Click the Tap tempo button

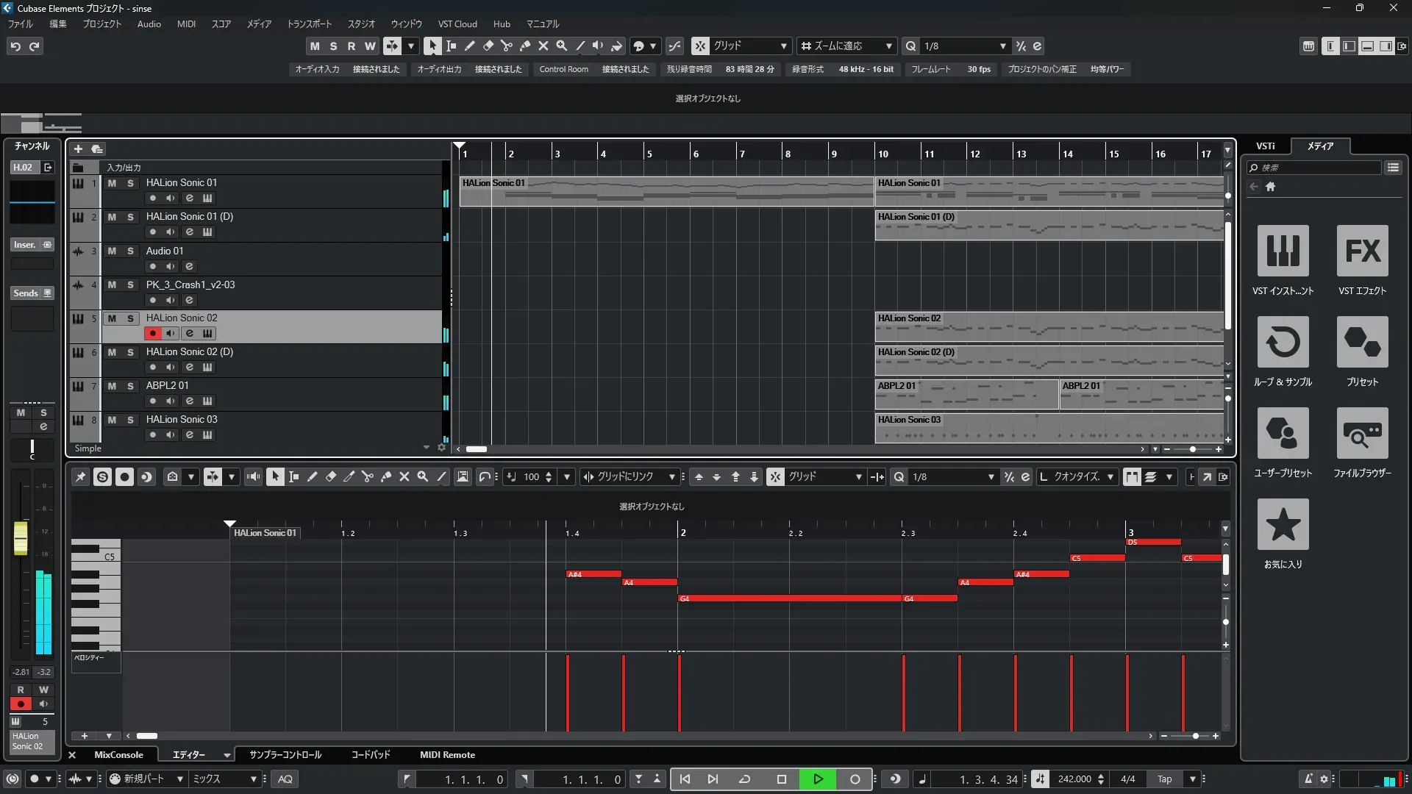pos(1164,779)
